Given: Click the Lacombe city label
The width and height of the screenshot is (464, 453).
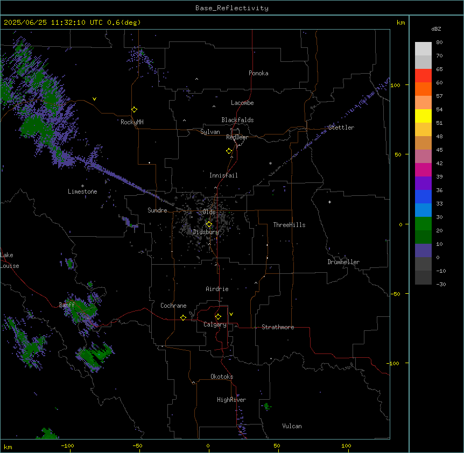Looking at the screenshot, I should pos(242,103).
